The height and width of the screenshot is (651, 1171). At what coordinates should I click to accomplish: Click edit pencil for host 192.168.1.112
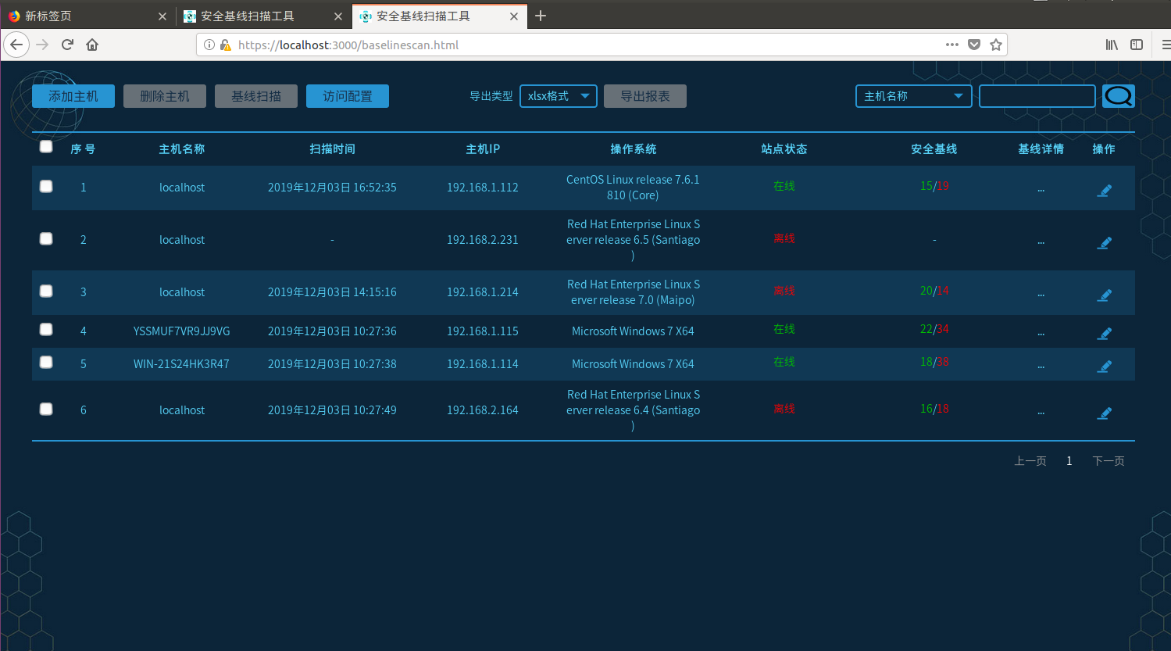coord(1104,190)
